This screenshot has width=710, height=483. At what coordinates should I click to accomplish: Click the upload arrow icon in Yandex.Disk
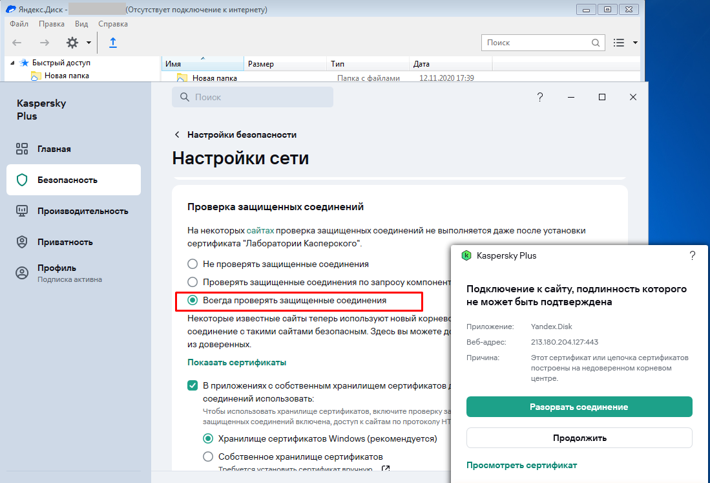coord(113,43)
